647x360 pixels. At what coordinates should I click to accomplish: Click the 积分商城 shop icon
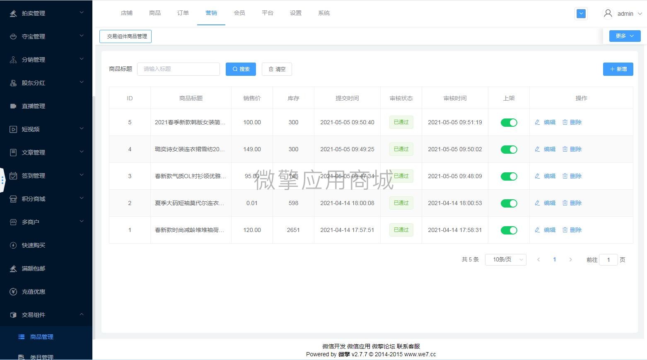point(13,199)
